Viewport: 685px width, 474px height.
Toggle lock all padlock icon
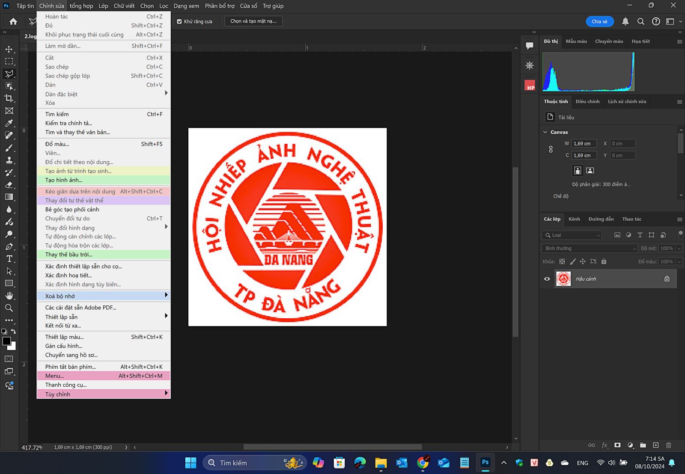(x=604, y=261)
